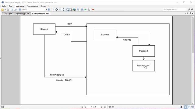The height and width of the screenshot is (109, 195).
Task: Find previous match using left binoculars icon
Action: click(189, 9)
